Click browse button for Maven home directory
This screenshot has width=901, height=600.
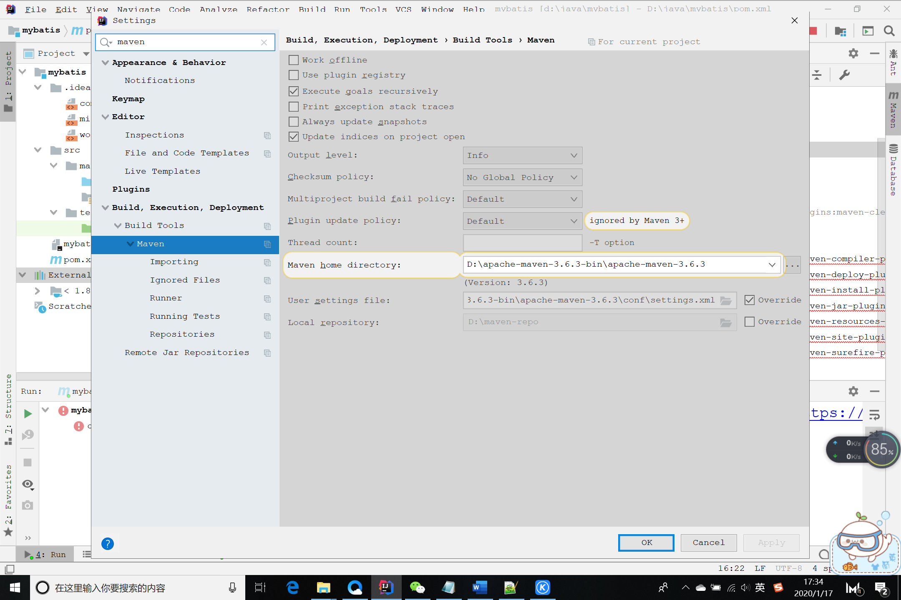coord(792,265)
